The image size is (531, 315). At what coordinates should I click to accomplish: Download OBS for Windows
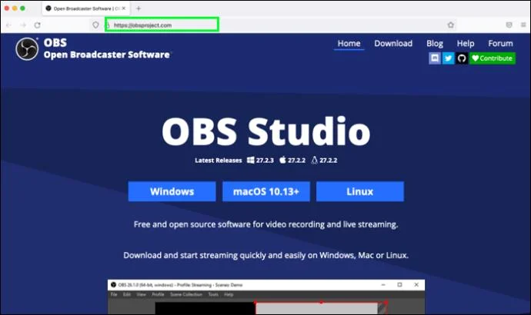pyautogui.click(x=172, y=191)
